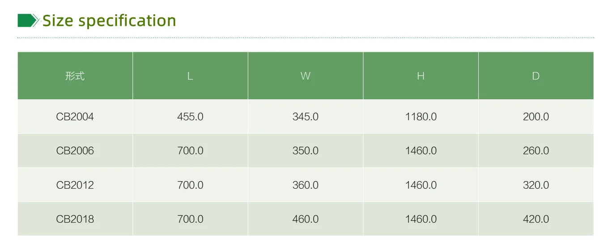Viewport: 599px width, 246px height.
Task: Select the H column header
Action: [421, 76]
